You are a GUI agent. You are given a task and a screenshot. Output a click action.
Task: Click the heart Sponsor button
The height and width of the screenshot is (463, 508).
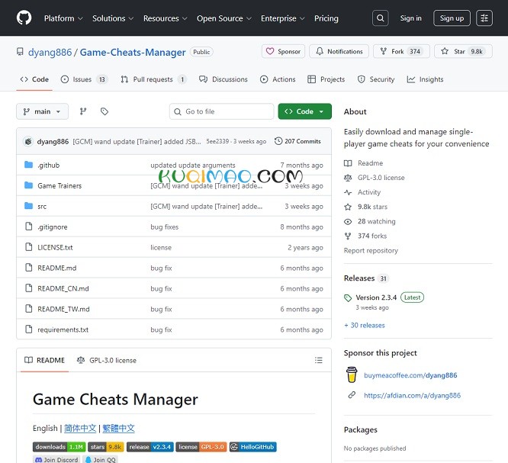click(x=283, y=52)
